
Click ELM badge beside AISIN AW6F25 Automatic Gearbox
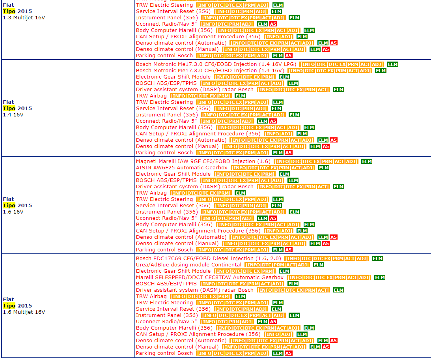tap(324, 168)
